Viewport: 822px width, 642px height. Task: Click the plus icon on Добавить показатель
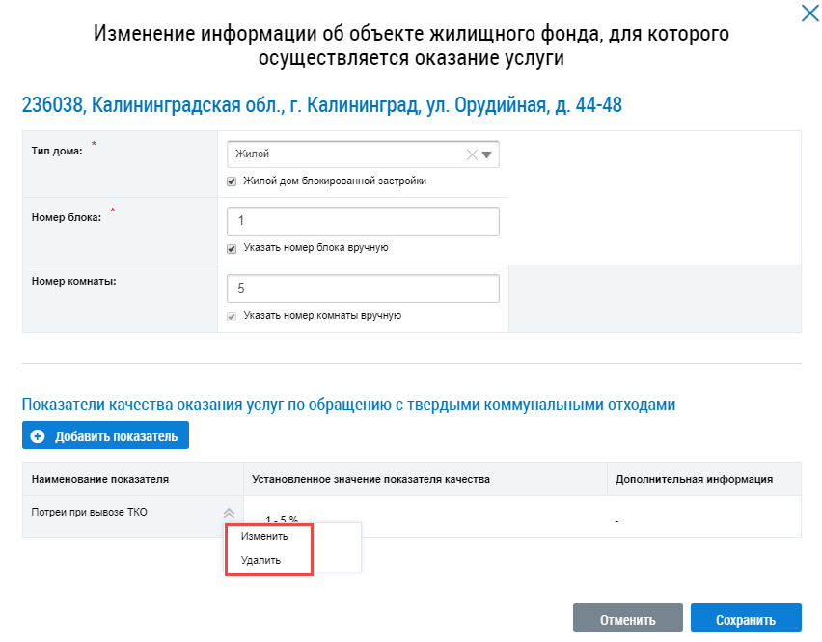(38, 436)
